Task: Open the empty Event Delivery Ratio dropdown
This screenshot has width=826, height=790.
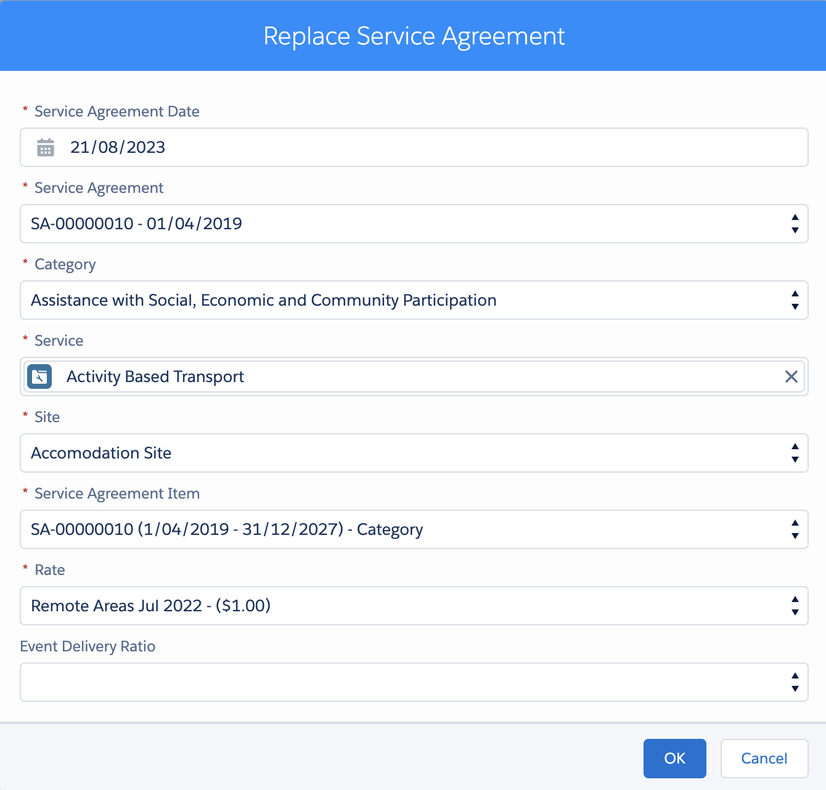Action: click(x=414, y=682)
